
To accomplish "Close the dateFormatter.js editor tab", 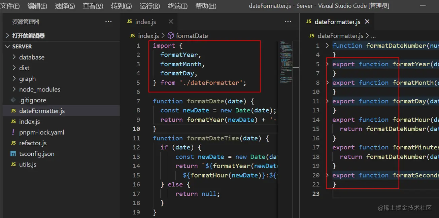I will click(x=367, y=22).
